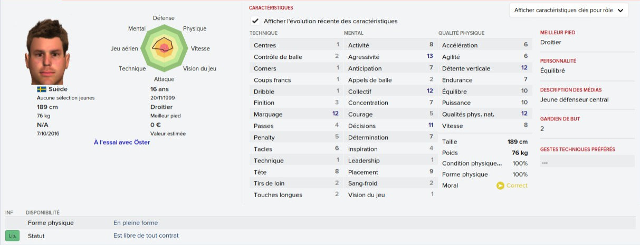640x245 pixels.
Task: Click the Qualité physique column header
Action: 461,33
